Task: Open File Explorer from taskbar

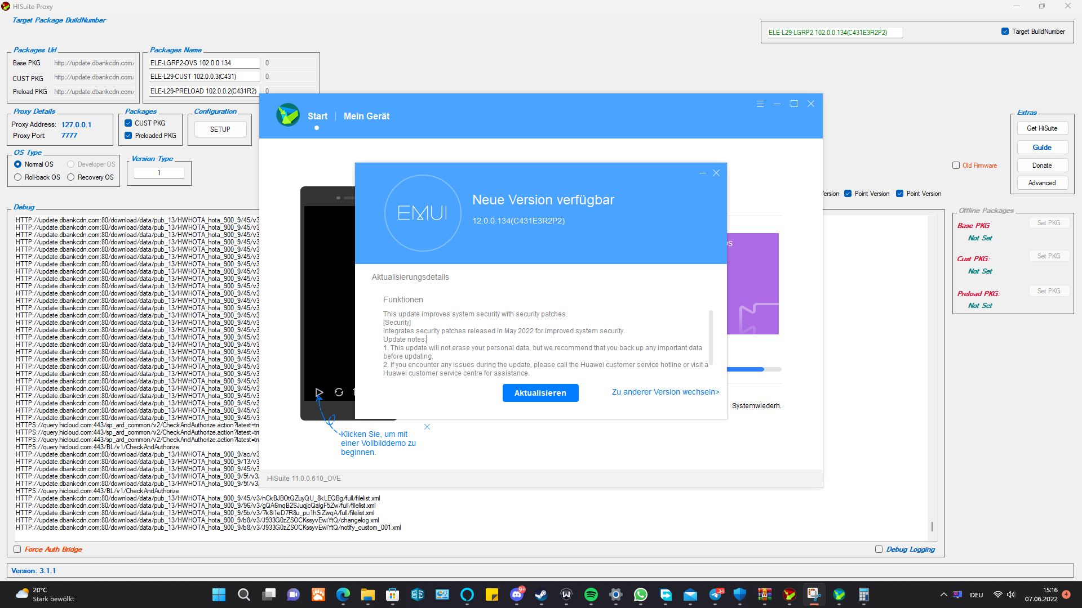Action: click(368, 594)
